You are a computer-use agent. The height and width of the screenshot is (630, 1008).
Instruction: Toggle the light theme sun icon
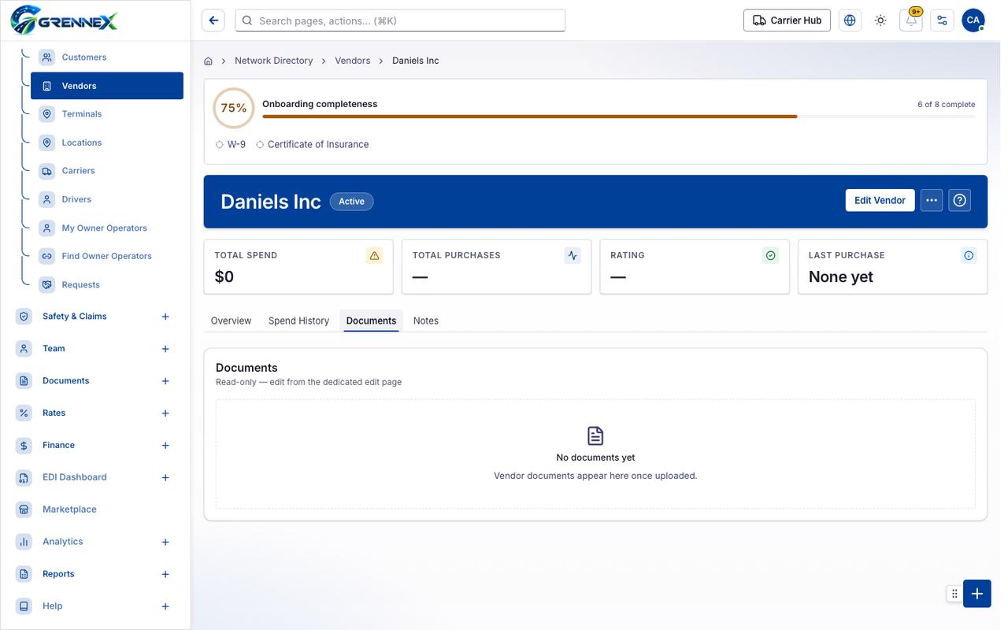(880, 20)
